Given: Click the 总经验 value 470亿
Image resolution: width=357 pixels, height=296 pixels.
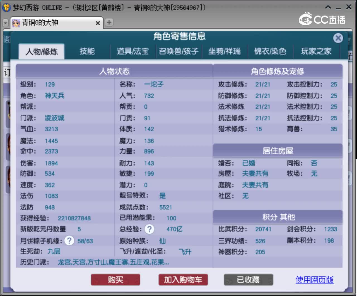Looking at the screenshot, I should 174,229.
